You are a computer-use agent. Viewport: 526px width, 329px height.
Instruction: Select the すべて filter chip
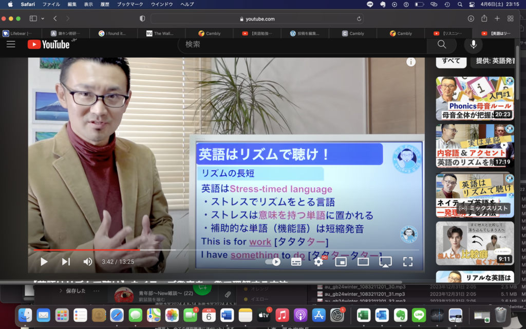click(451, 61)
